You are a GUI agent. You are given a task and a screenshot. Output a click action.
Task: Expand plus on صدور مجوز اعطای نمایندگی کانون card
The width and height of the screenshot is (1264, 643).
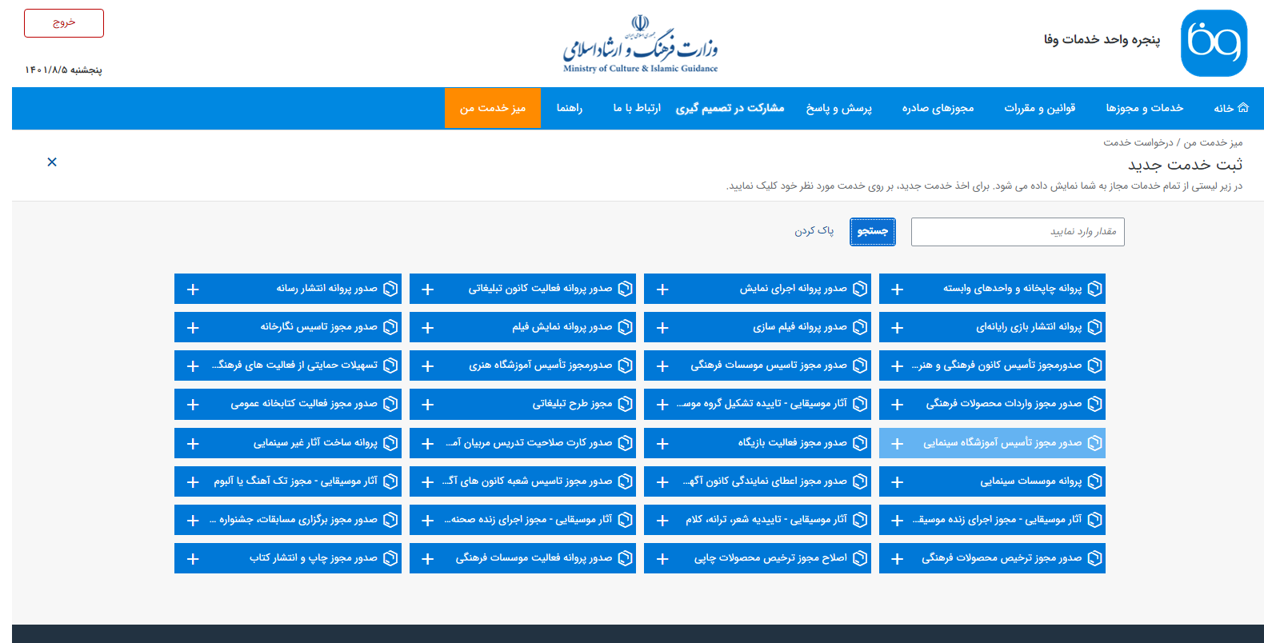coord(662,482)
